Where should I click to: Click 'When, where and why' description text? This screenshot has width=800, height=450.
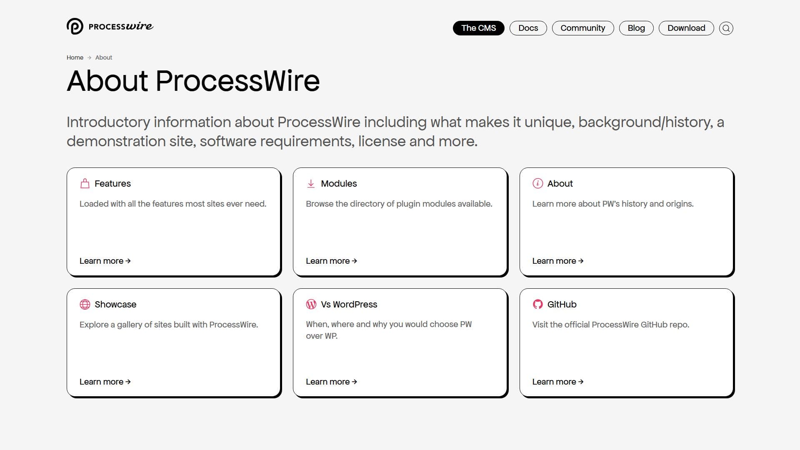click(x=389, y=330)
